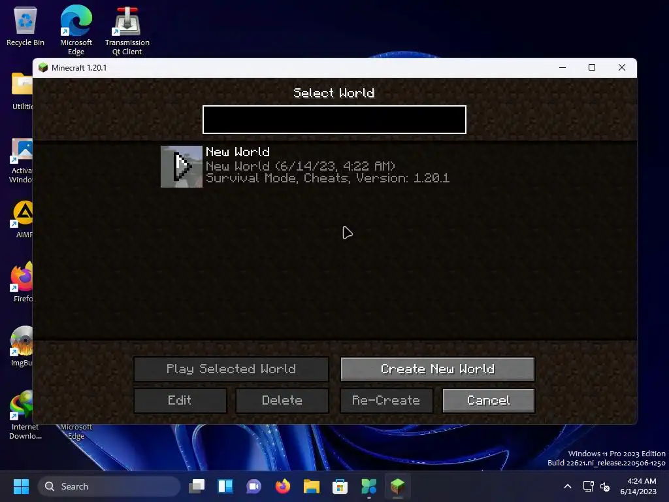
Task: Cancel the Select World screen
Action: tap(489, 401)
